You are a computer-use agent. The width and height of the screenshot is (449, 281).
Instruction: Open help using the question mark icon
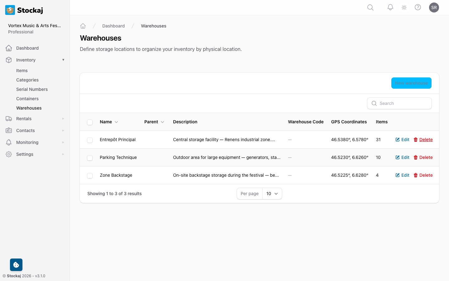418,7
